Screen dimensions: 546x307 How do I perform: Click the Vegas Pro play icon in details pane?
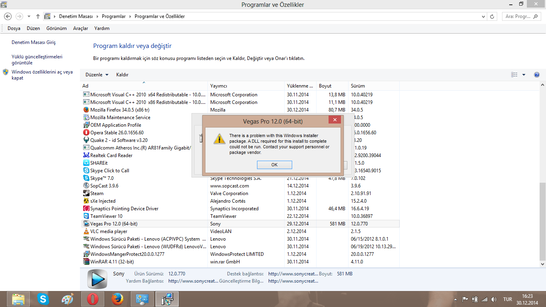click(97, 279)
